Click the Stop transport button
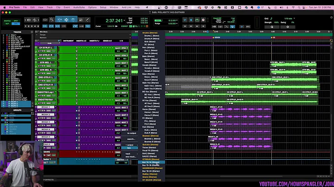The height and width of the screenshot is (187, 334). click(191, 20)
